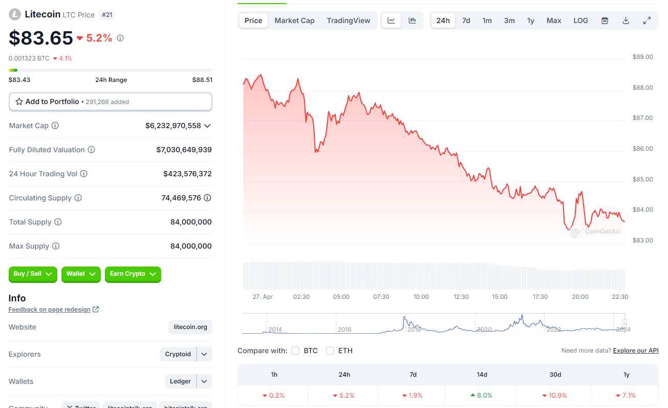Open the Cryptoid explorer link

click(x=178, y=354)
